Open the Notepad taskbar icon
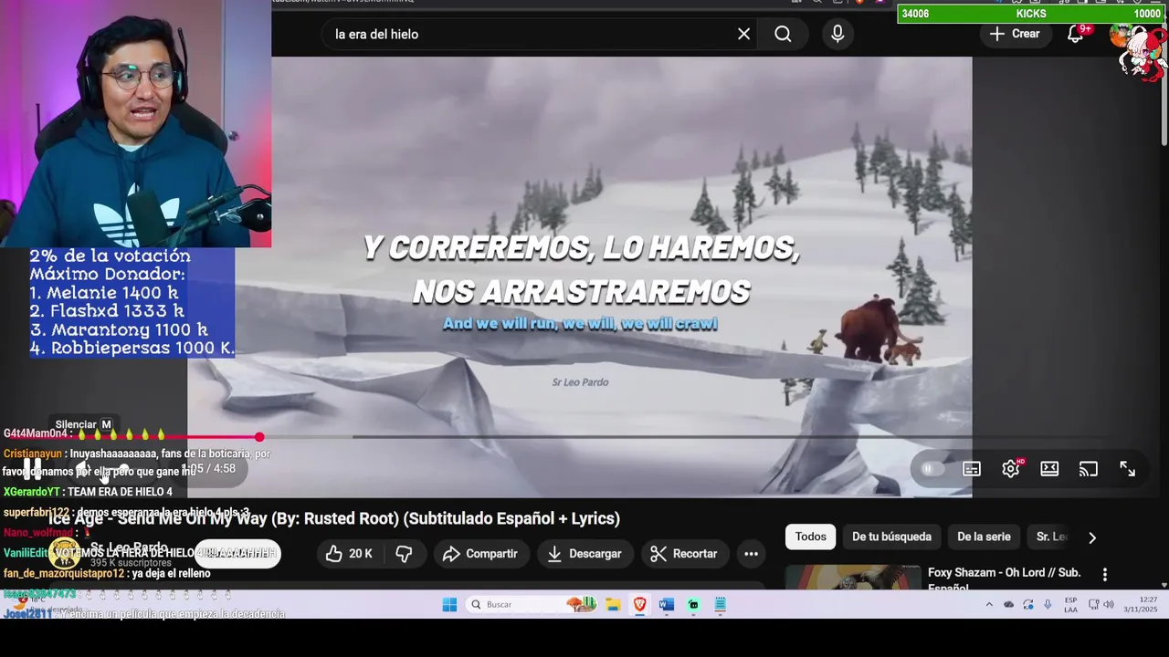 [720, 604]
